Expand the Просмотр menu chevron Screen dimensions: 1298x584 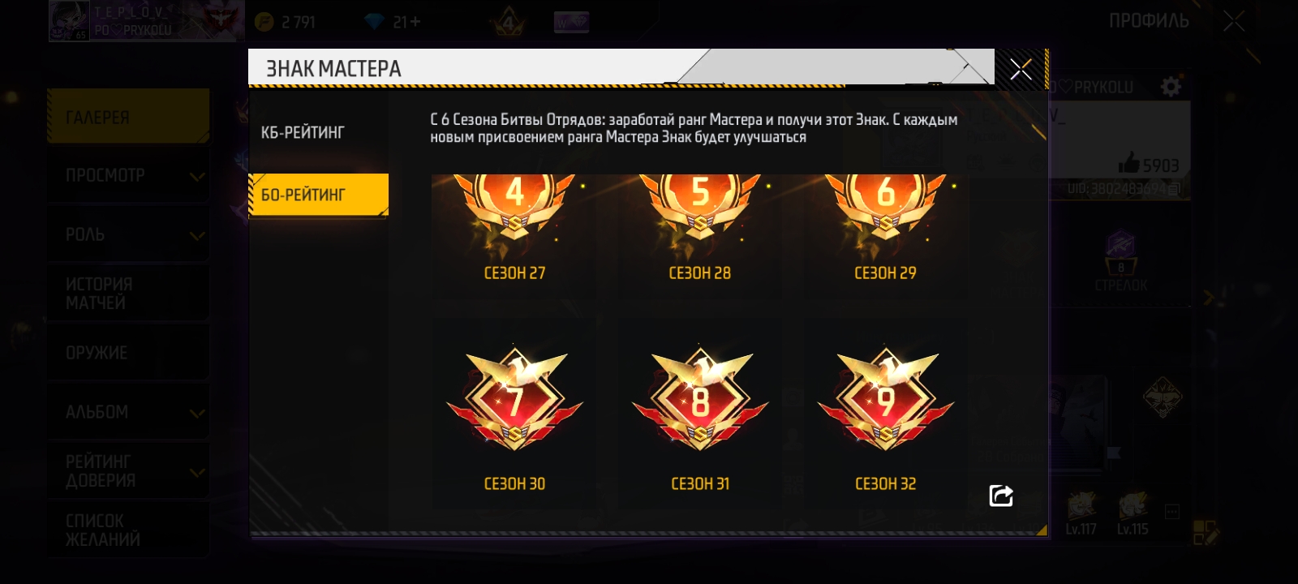pyautogui.click(x=196, y=176)
